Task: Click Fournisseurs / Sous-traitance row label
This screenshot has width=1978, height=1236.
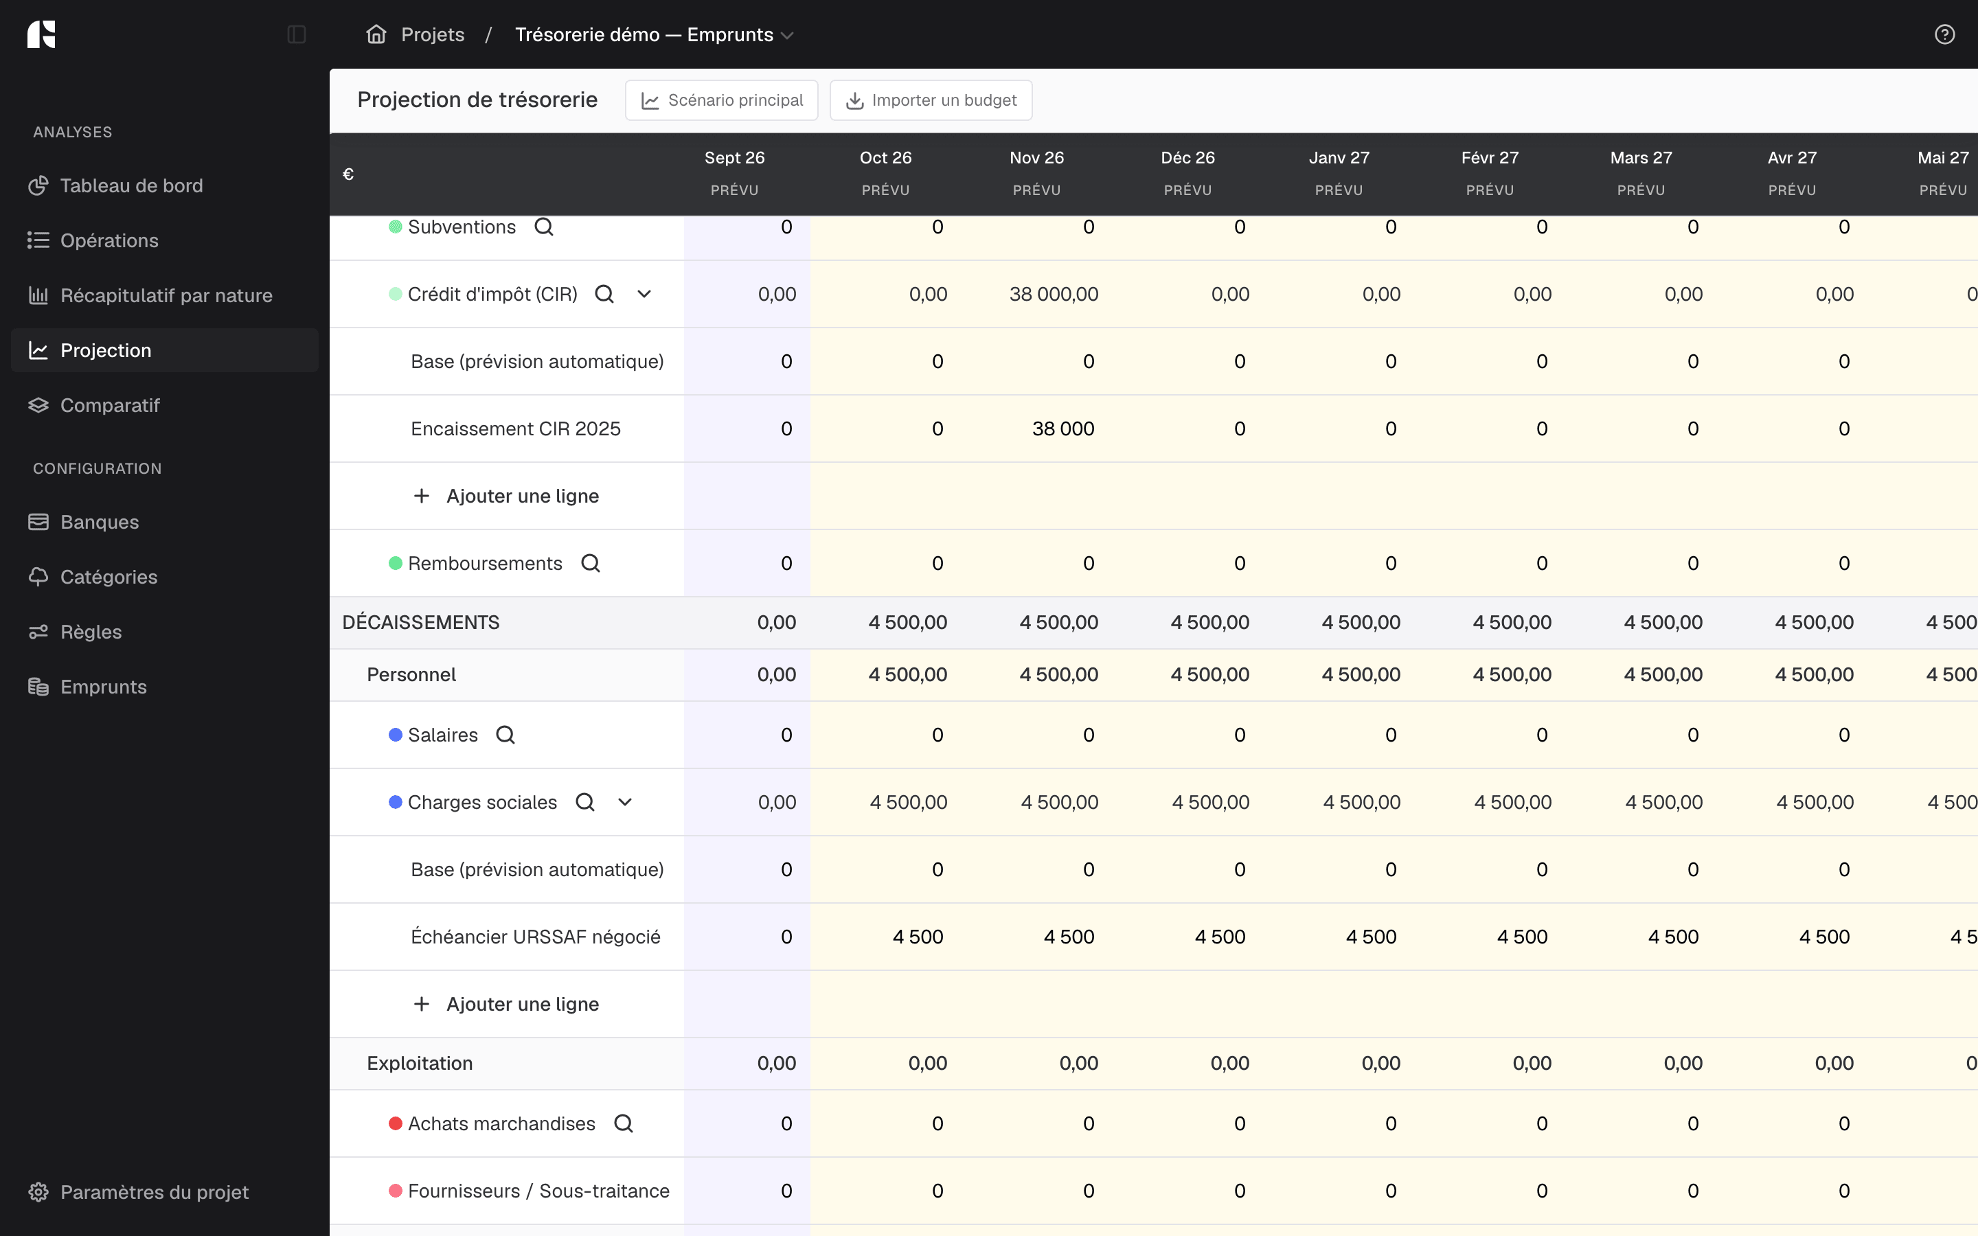Action: [x=538, y=1191]
